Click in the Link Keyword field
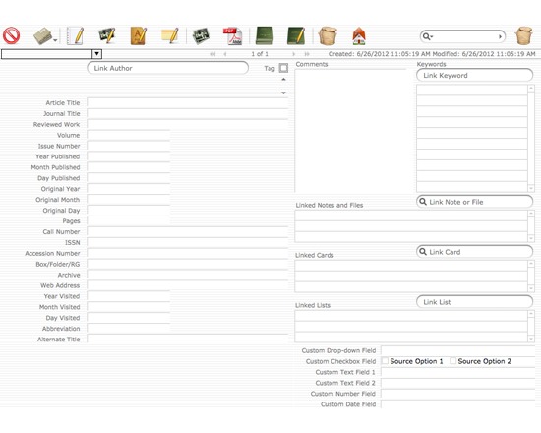 [475, 75]
